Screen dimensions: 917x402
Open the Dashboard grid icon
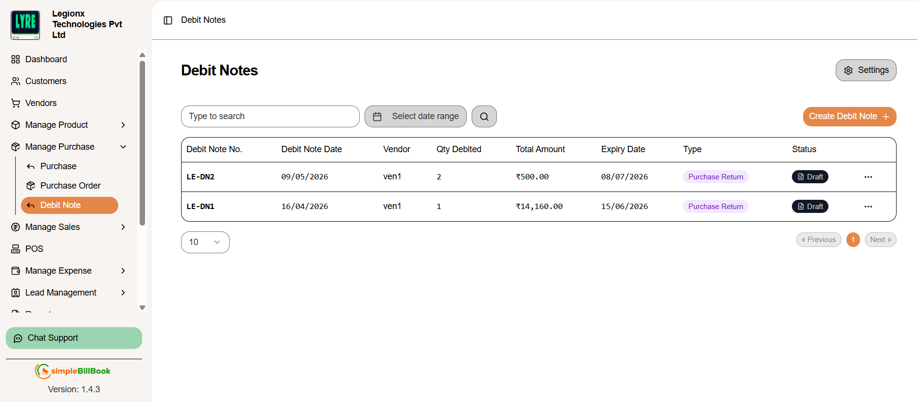[x=16, y=59]
